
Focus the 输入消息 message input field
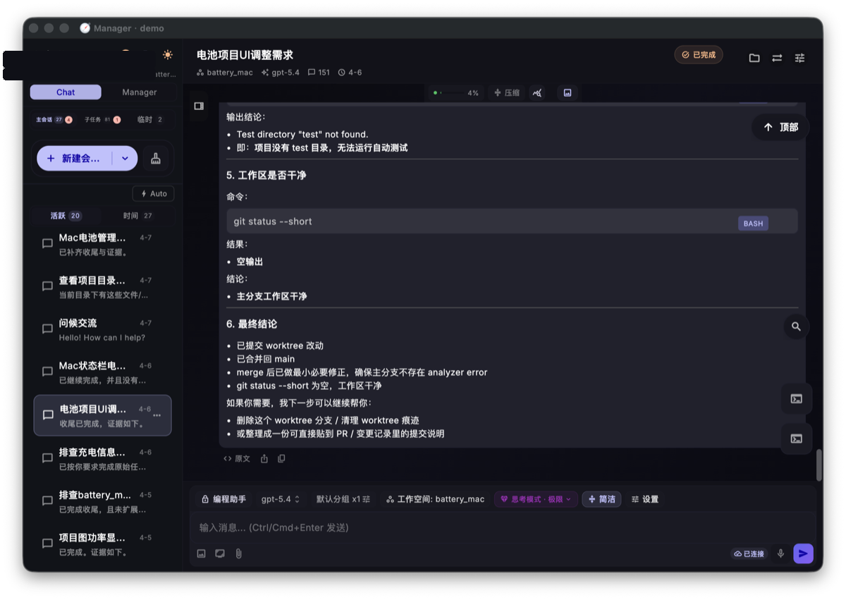(502, 527)
